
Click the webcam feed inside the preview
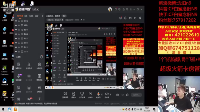tap(133, 78)
